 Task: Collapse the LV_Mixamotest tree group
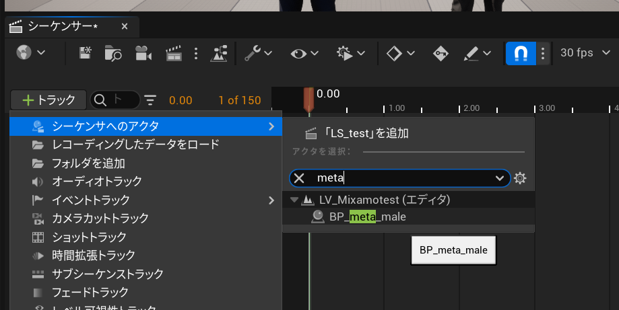tap(294, 200)
